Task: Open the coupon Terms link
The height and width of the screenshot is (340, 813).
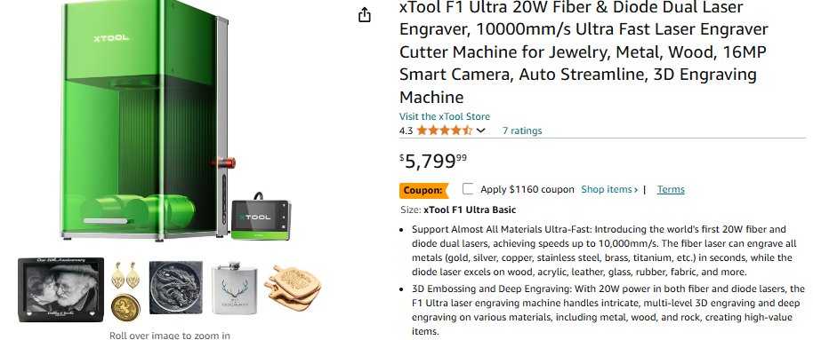Action: 671,189
